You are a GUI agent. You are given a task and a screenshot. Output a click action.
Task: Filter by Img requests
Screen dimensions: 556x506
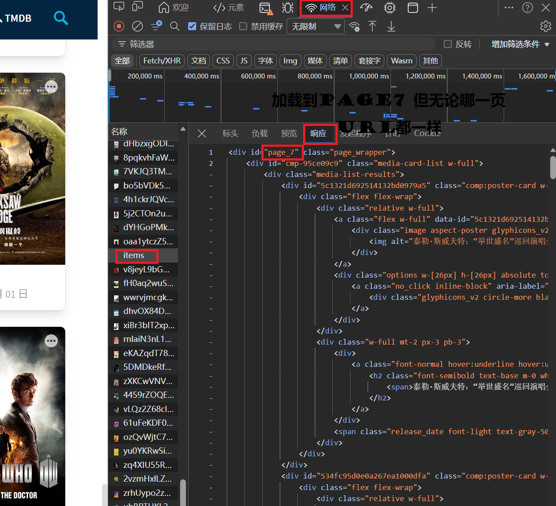(x=290, y=61)
